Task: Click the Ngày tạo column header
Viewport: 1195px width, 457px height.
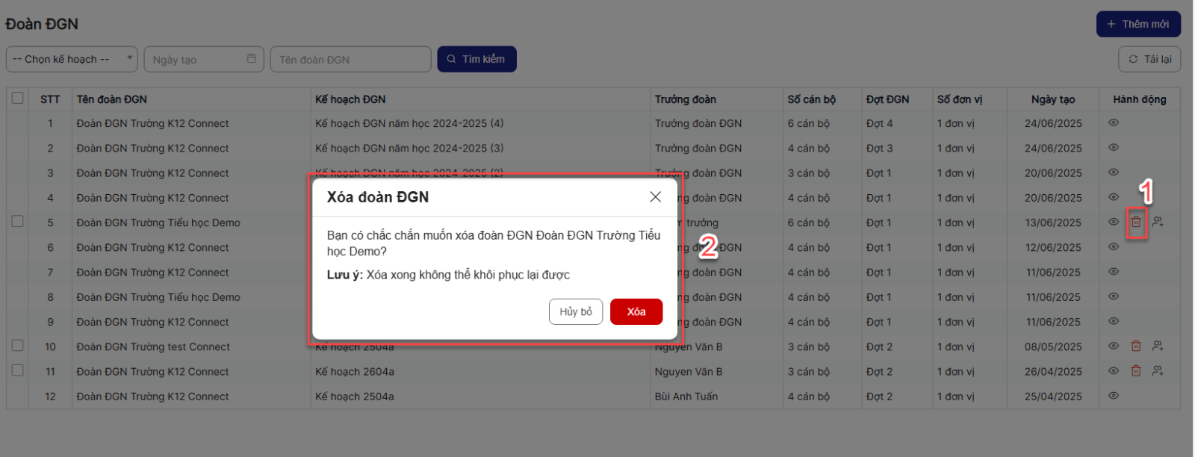Action: (1052, 99)
